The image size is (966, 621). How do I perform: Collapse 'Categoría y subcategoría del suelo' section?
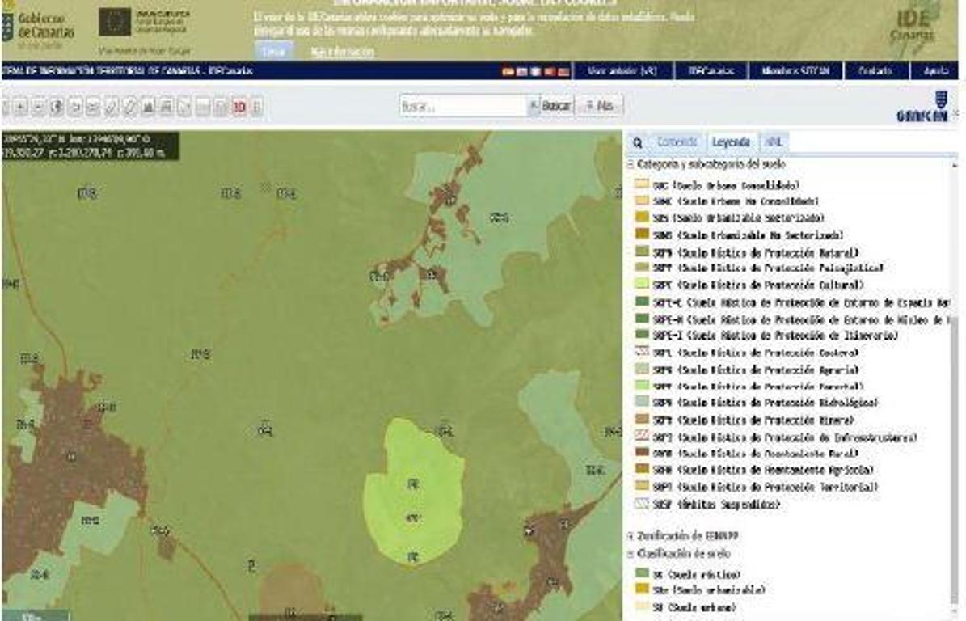(x=631, y=164)
